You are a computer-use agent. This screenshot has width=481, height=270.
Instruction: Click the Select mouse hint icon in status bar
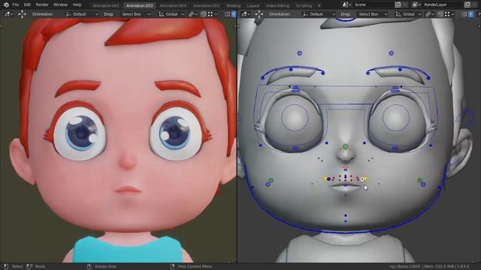click(x=6, y=267)
